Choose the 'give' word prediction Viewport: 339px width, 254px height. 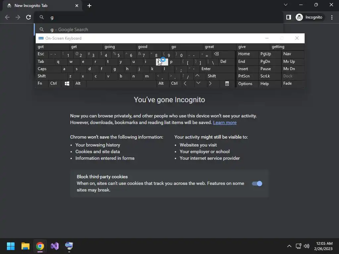coord(253,47)
